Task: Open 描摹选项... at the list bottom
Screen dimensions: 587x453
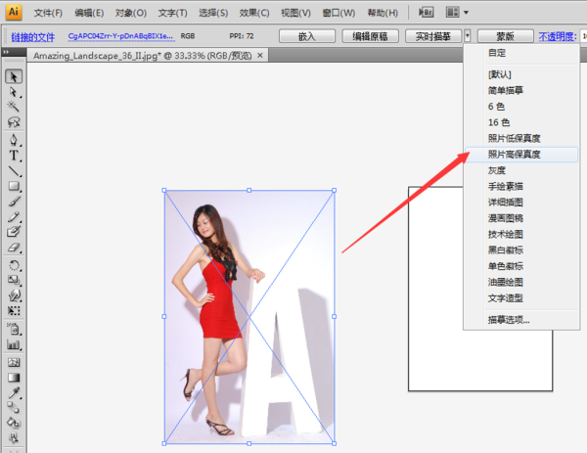Action: click(509, 320)
